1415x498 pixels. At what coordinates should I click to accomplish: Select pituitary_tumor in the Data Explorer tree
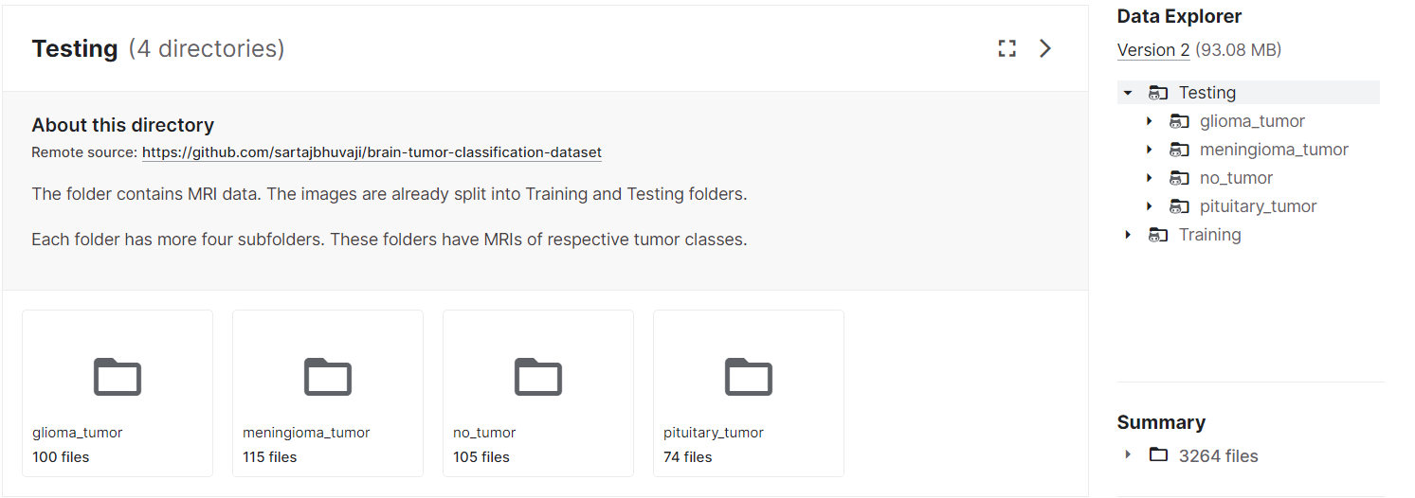point(1258,206)
